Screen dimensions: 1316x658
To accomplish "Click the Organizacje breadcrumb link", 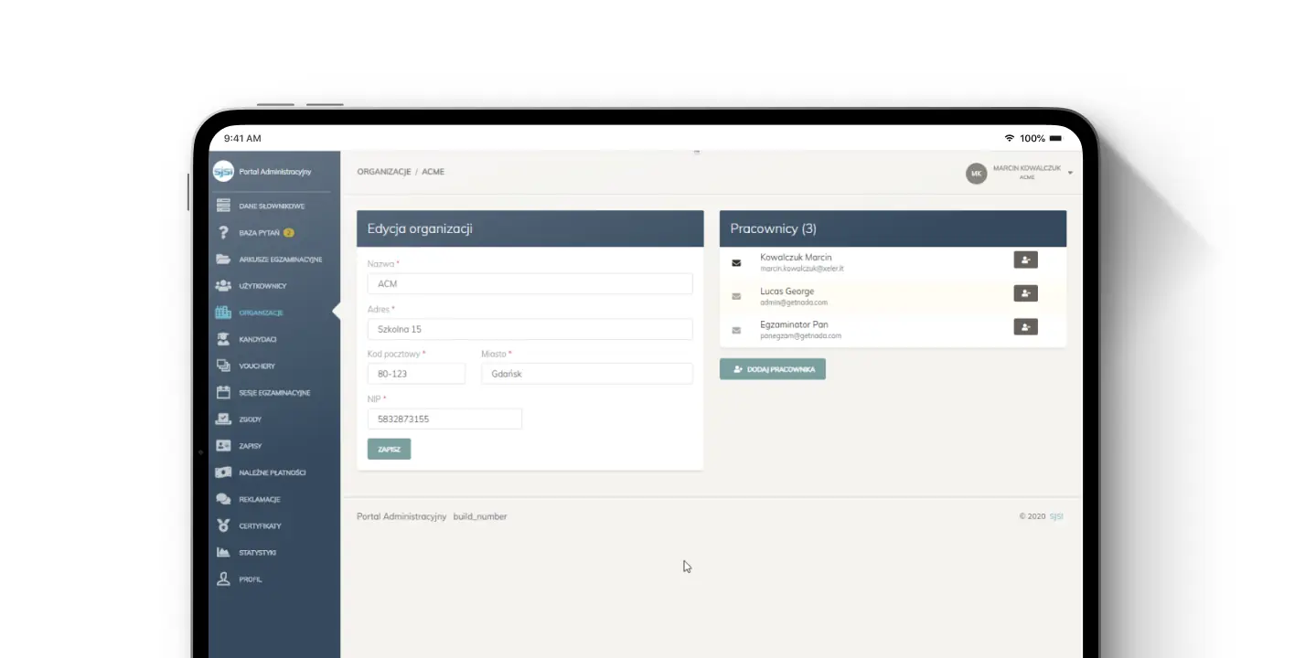I will [x=383, y=172].
